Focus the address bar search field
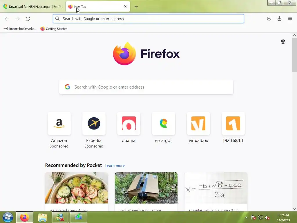 pos(148,19)
